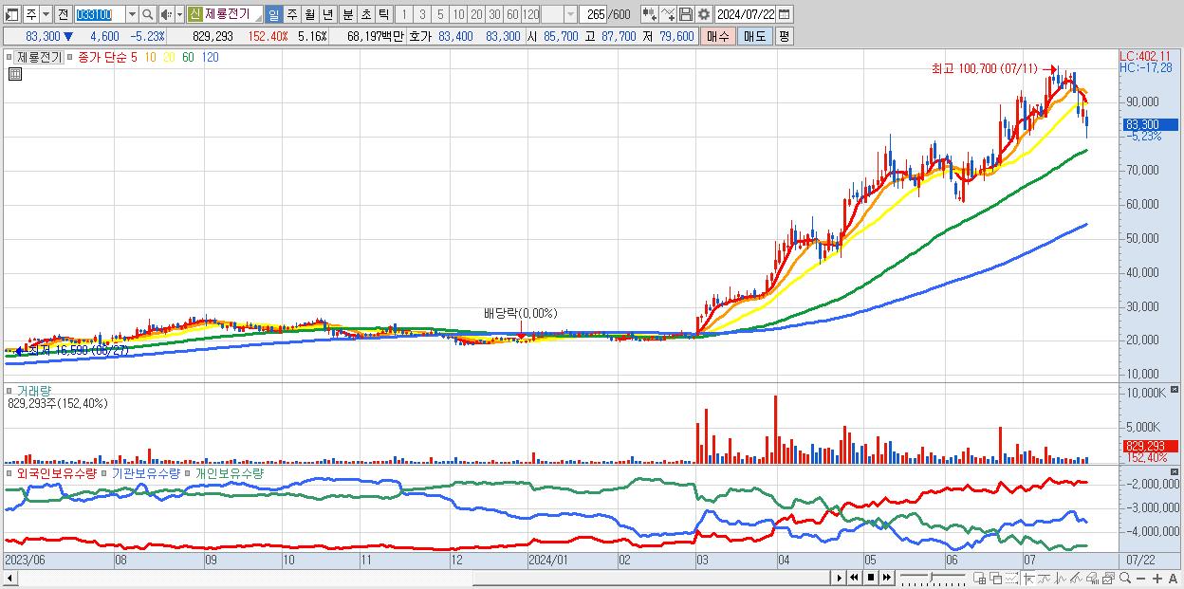The image size is (1184, 589).
Task: Click the green 신 badge icon
Action: pos(194,14)
